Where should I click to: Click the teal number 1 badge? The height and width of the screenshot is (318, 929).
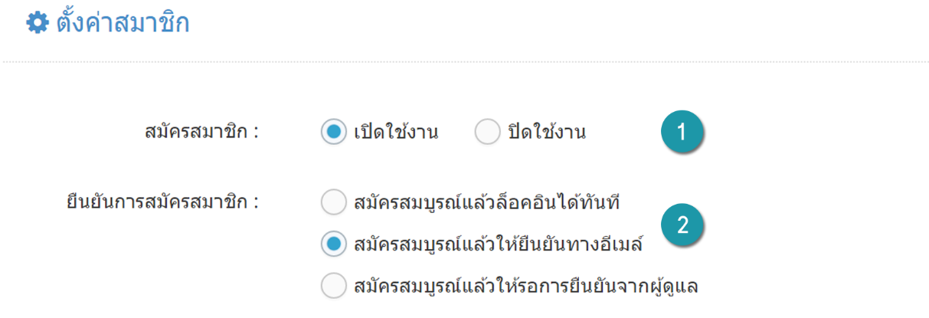pyautogui.click(x=682, y=133)
